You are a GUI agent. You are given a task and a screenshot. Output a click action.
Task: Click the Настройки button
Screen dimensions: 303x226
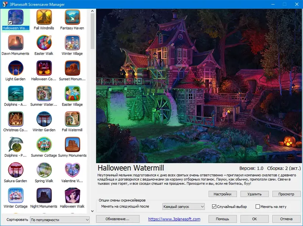pyautogui.click(x=223, y=194)
